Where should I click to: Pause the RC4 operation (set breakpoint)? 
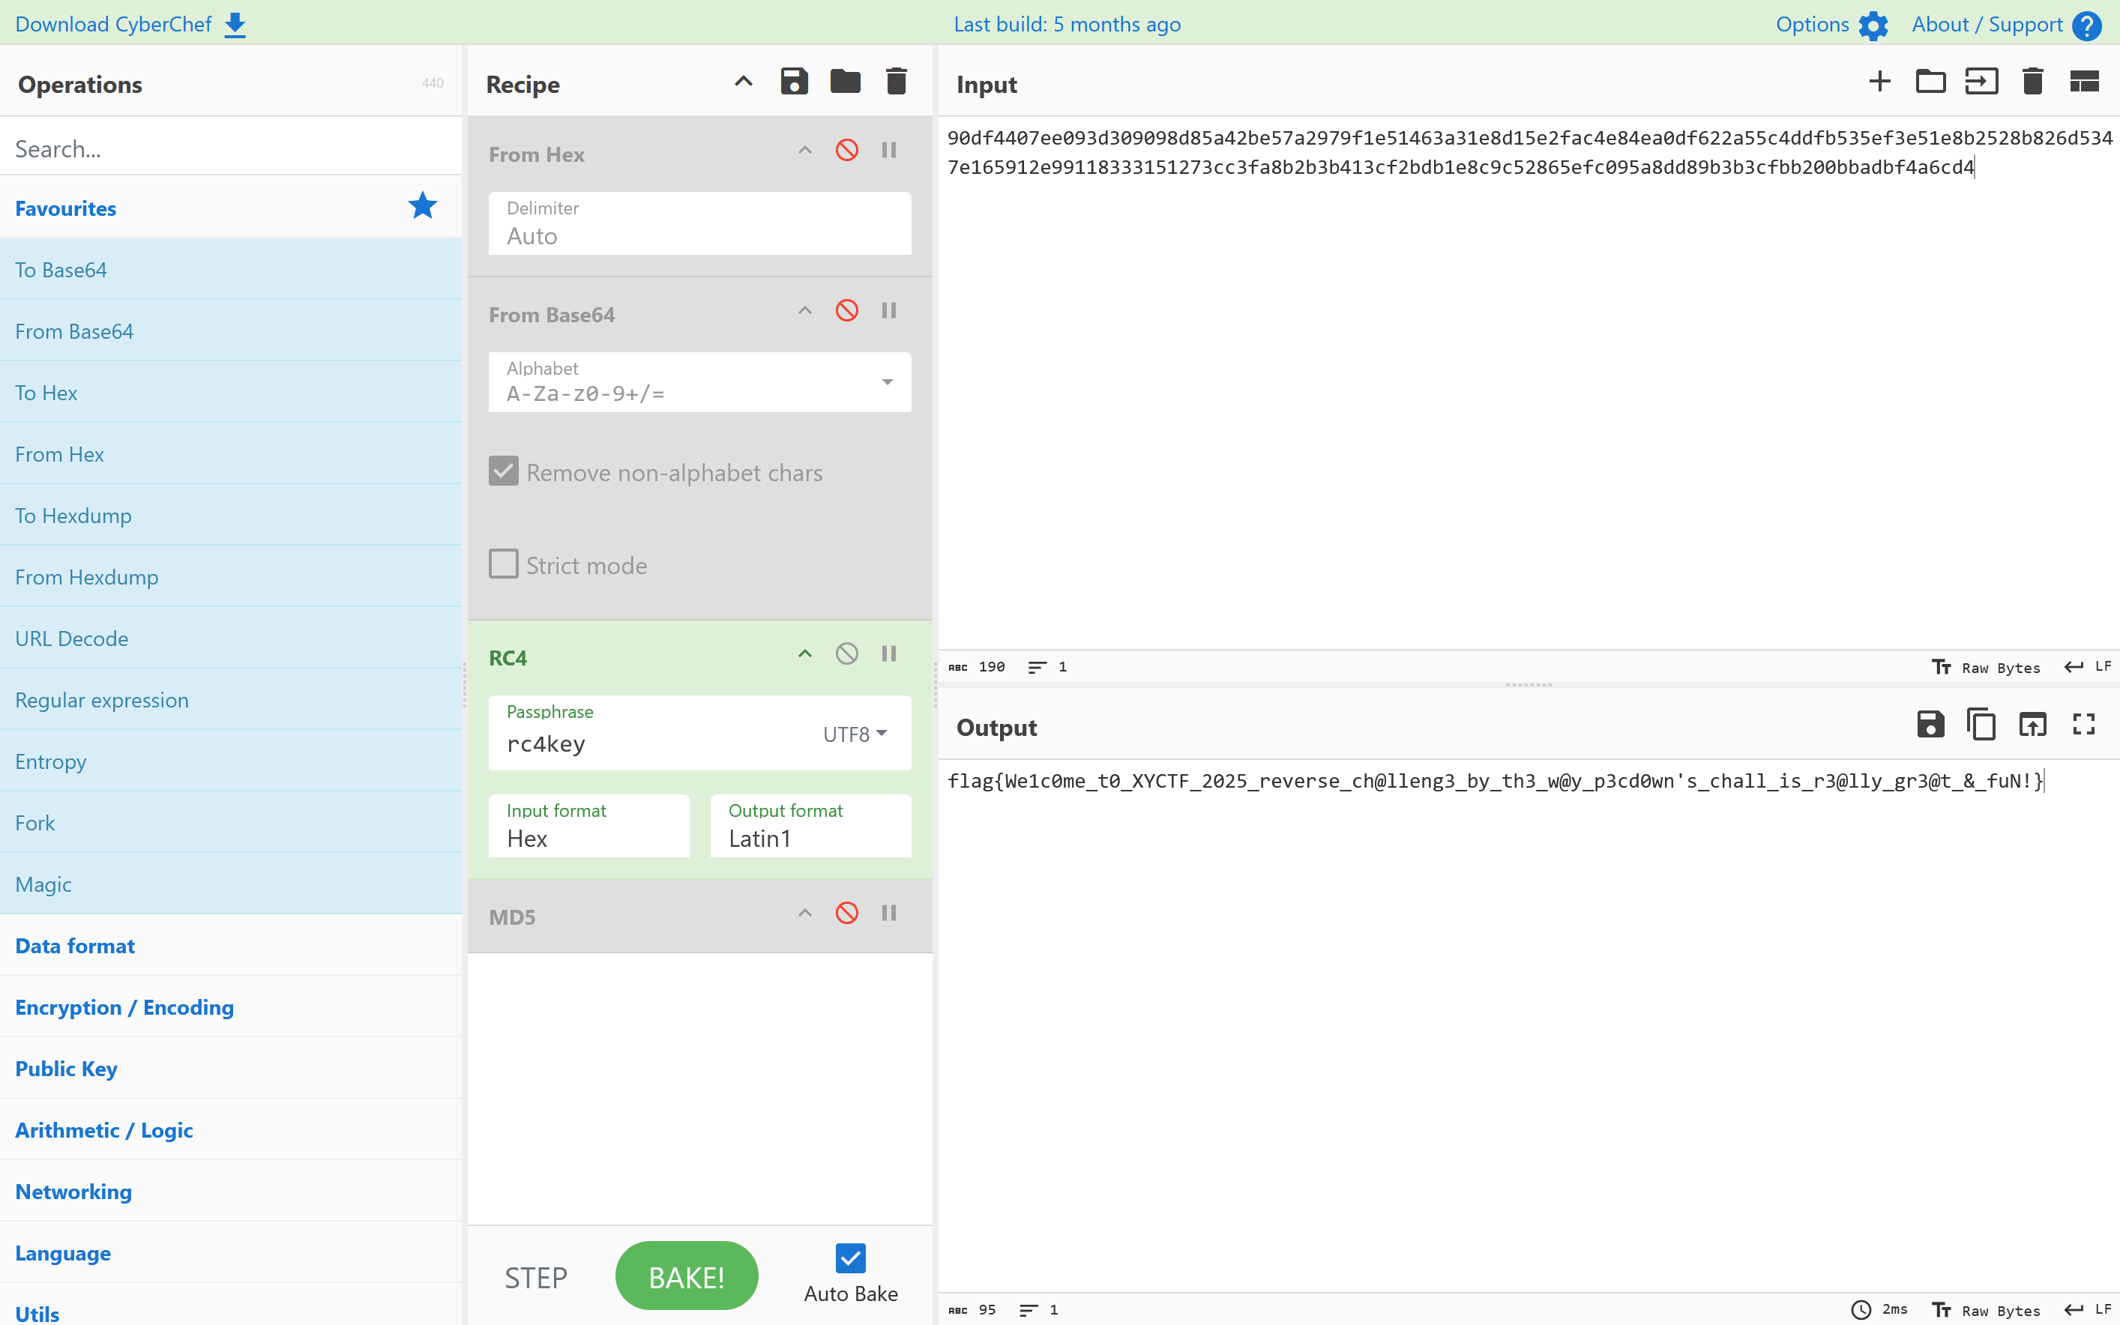coord(888,654)
